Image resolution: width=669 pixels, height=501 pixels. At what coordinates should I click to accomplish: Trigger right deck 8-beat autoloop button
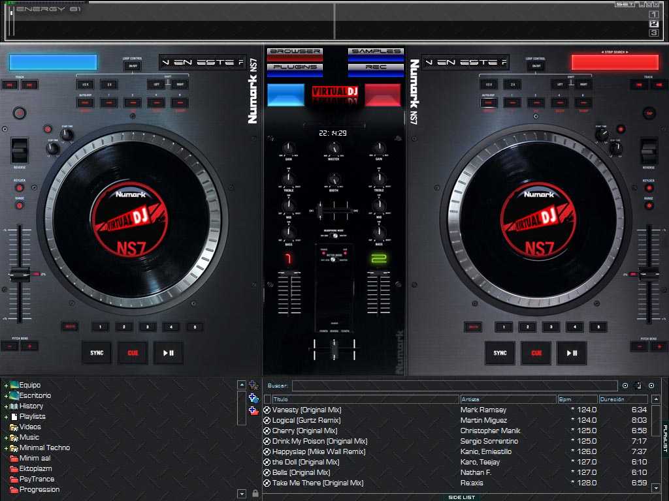click(x=583, y=102)
